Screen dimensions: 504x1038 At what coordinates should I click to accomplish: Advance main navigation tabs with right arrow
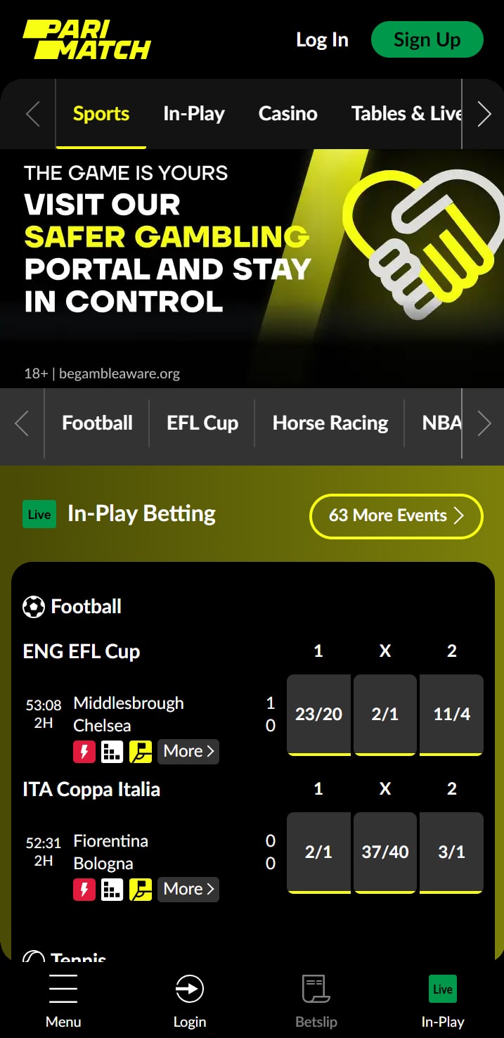484,114
